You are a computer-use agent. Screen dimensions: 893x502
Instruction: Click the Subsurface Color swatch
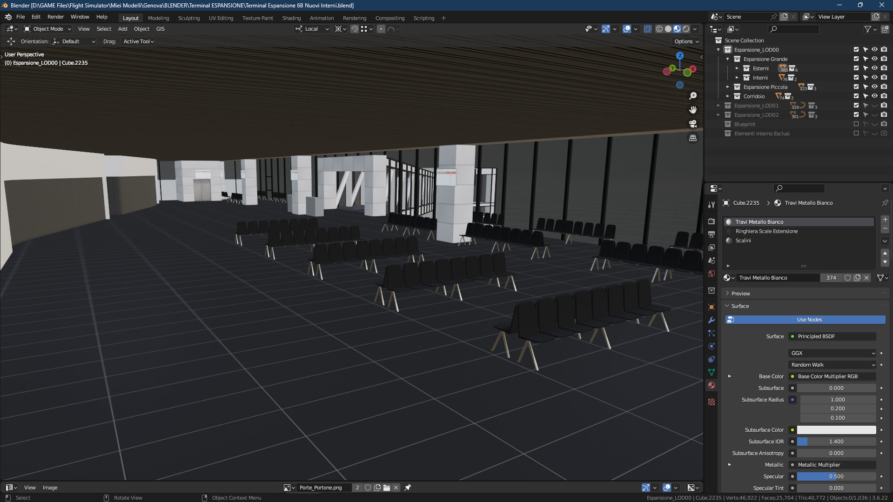coord(836,430)
